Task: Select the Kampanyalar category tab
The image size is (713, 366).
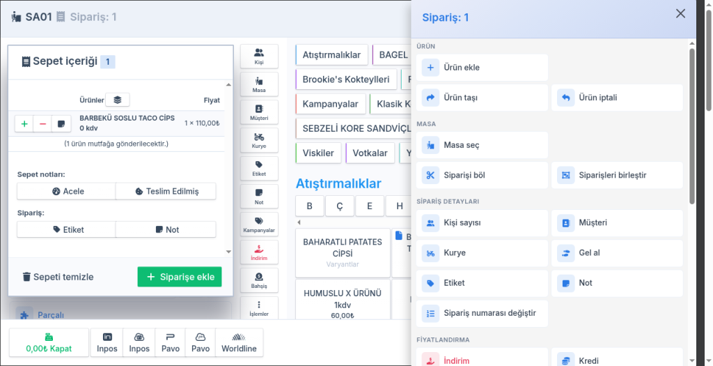Action: click(331, 104)
